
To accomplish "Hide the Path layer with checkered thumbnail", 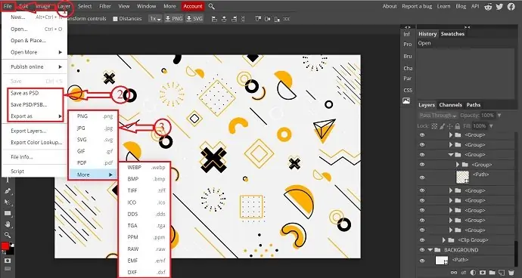I will click(x=422, y=178).
